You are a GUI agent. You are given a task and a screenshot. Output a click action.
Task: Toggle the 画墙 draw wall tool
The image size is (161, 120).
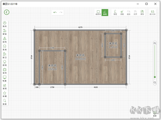coord(105,12)
